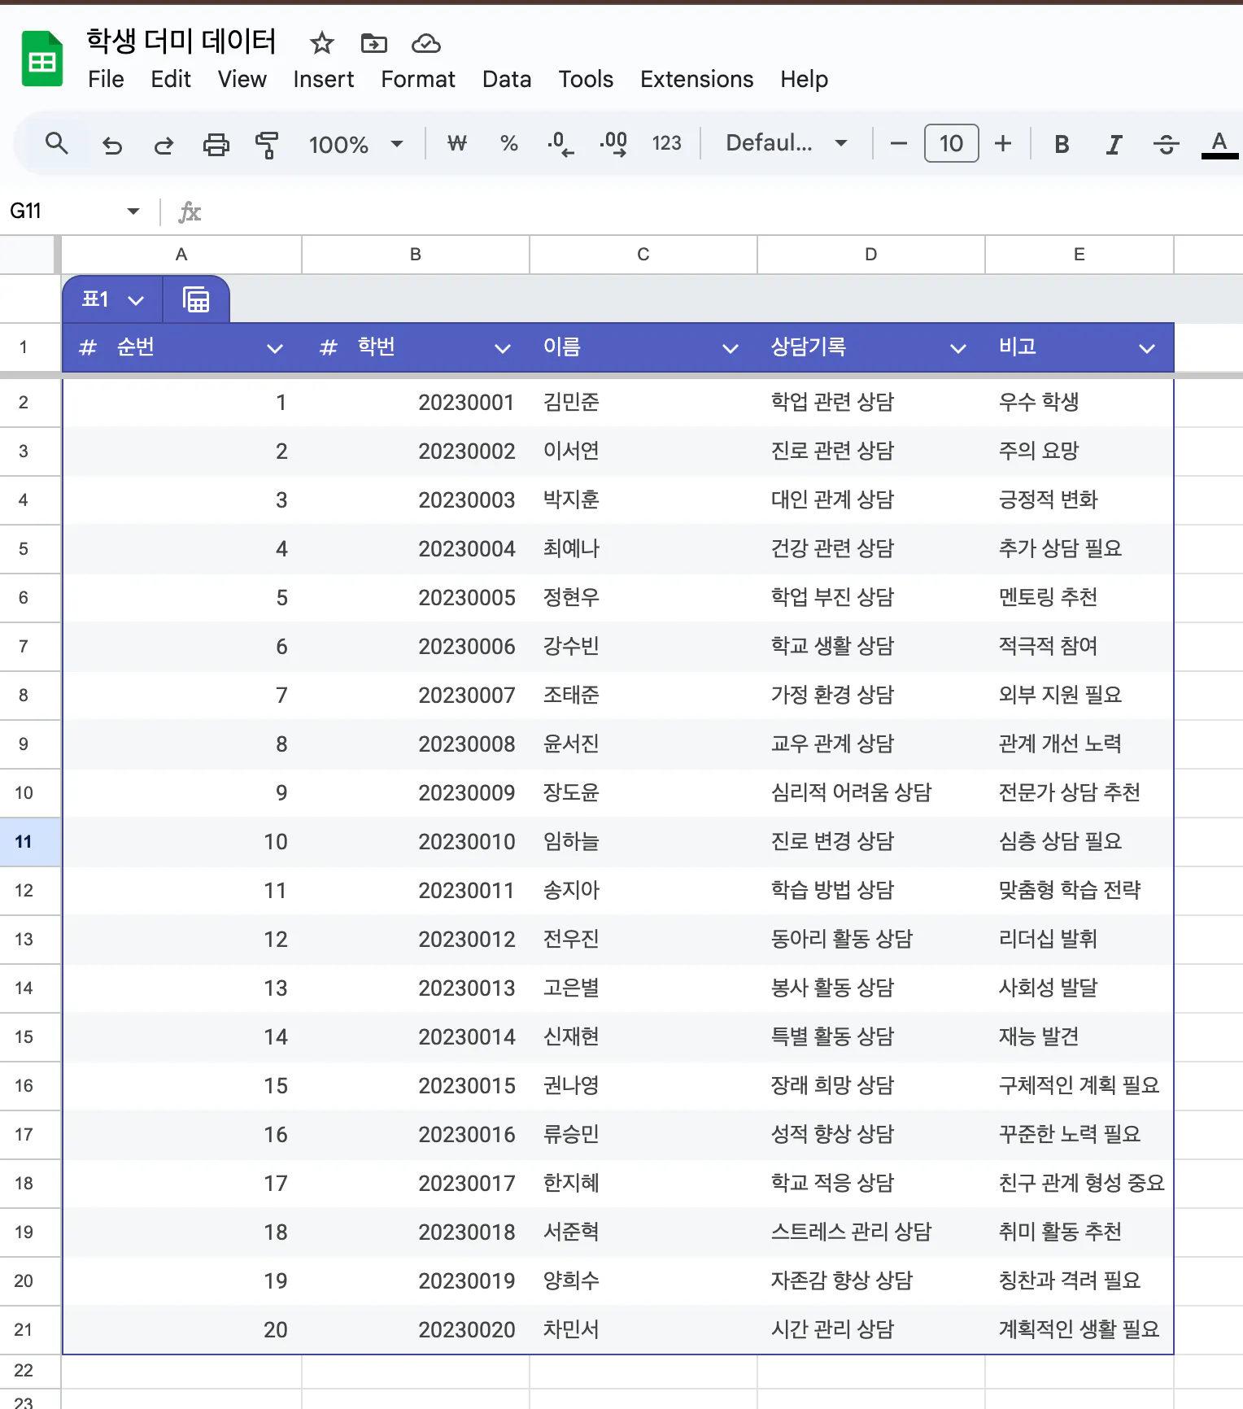The height and width of the screenshot is (1409, 1243).
Task: Toggle strikethrough formatting
Action: 1166,145
